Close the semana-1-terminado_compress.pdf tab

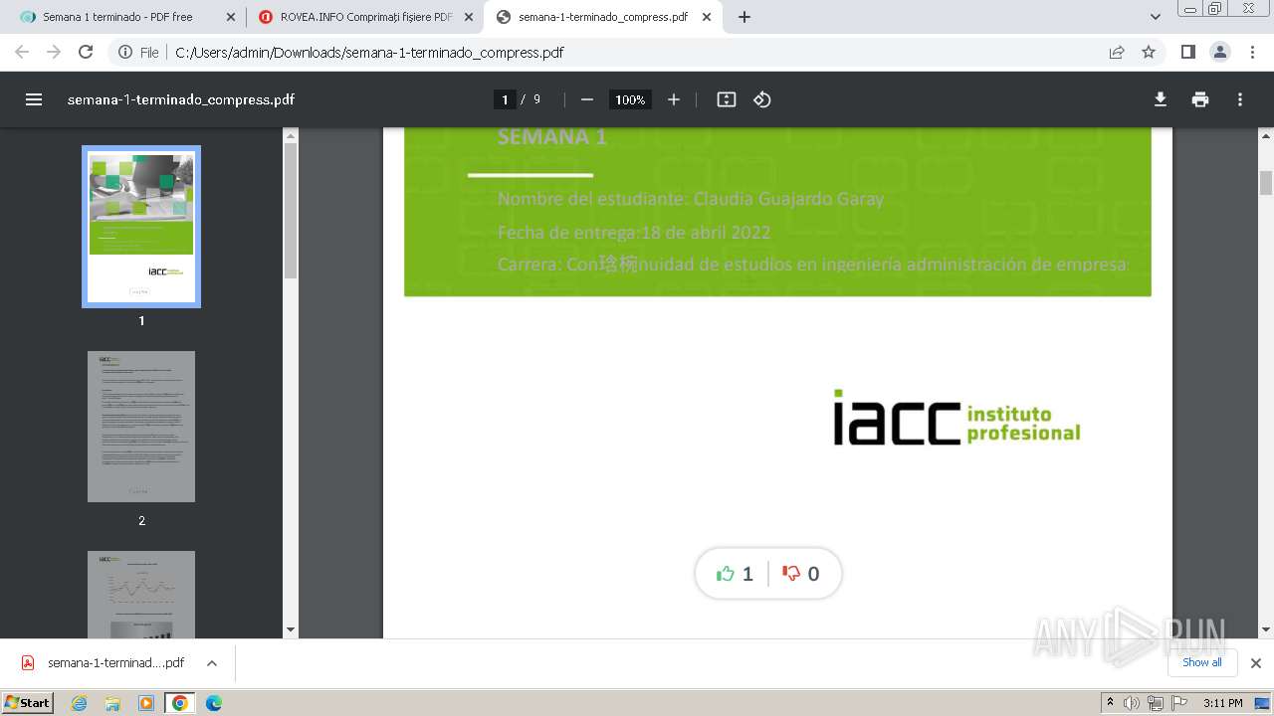pos(706,17)
